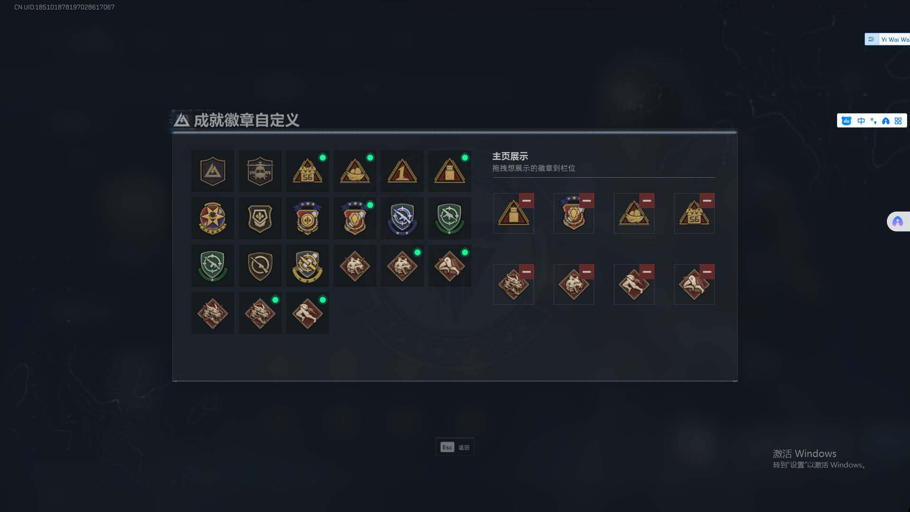The width and height of the screenshot is (910, 512).
Task: Click the Esc 返回 back button
Action: pyautogui.click(x=455, y=447)
